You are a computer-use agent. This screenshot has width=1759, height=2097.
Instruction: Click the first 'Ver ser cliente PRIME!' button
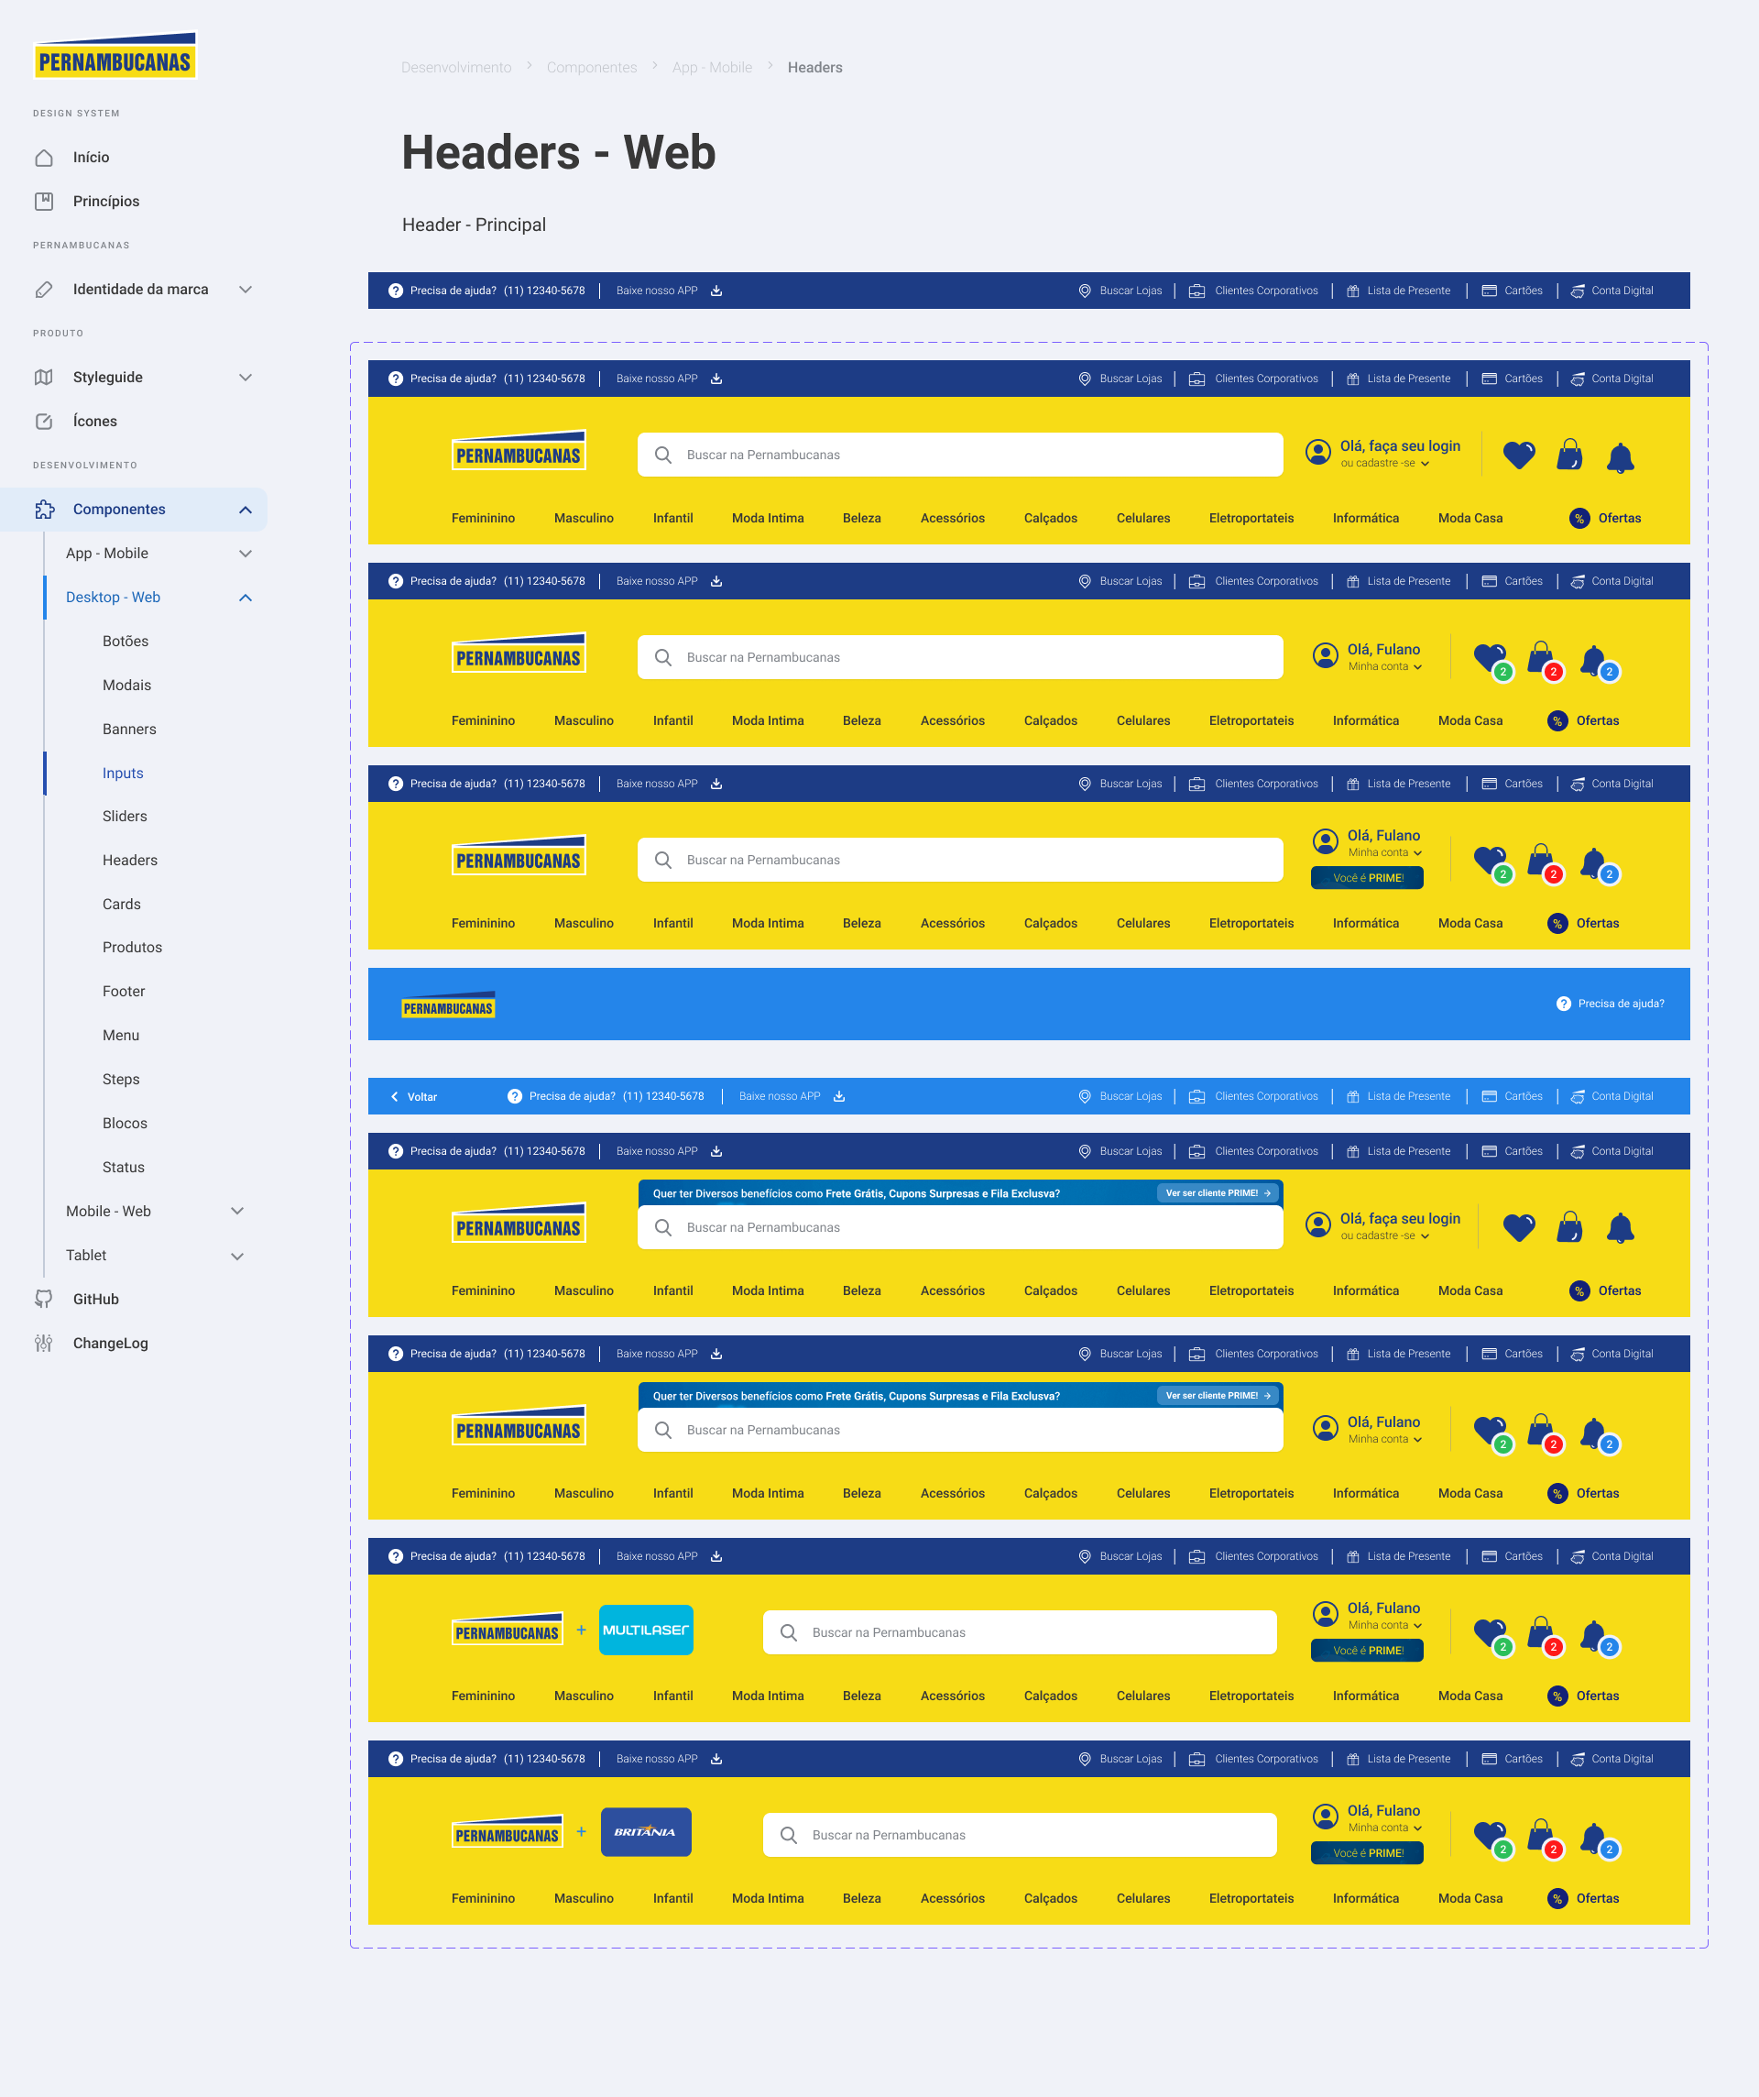pos(1218,1192)
